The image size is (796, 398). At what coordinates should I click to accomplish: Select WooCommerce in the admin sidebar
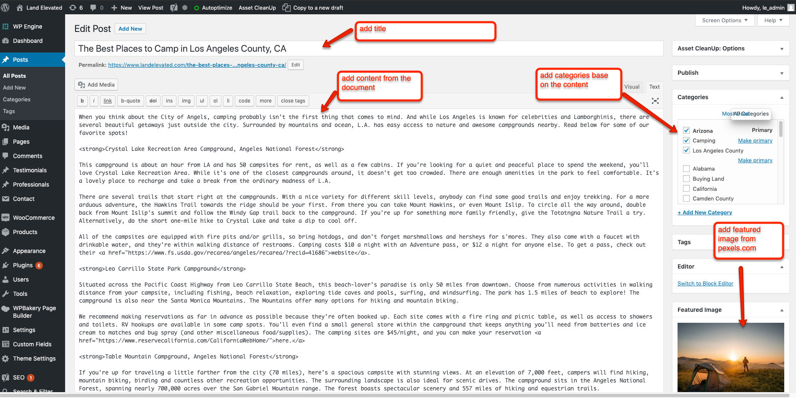point(33,217)
